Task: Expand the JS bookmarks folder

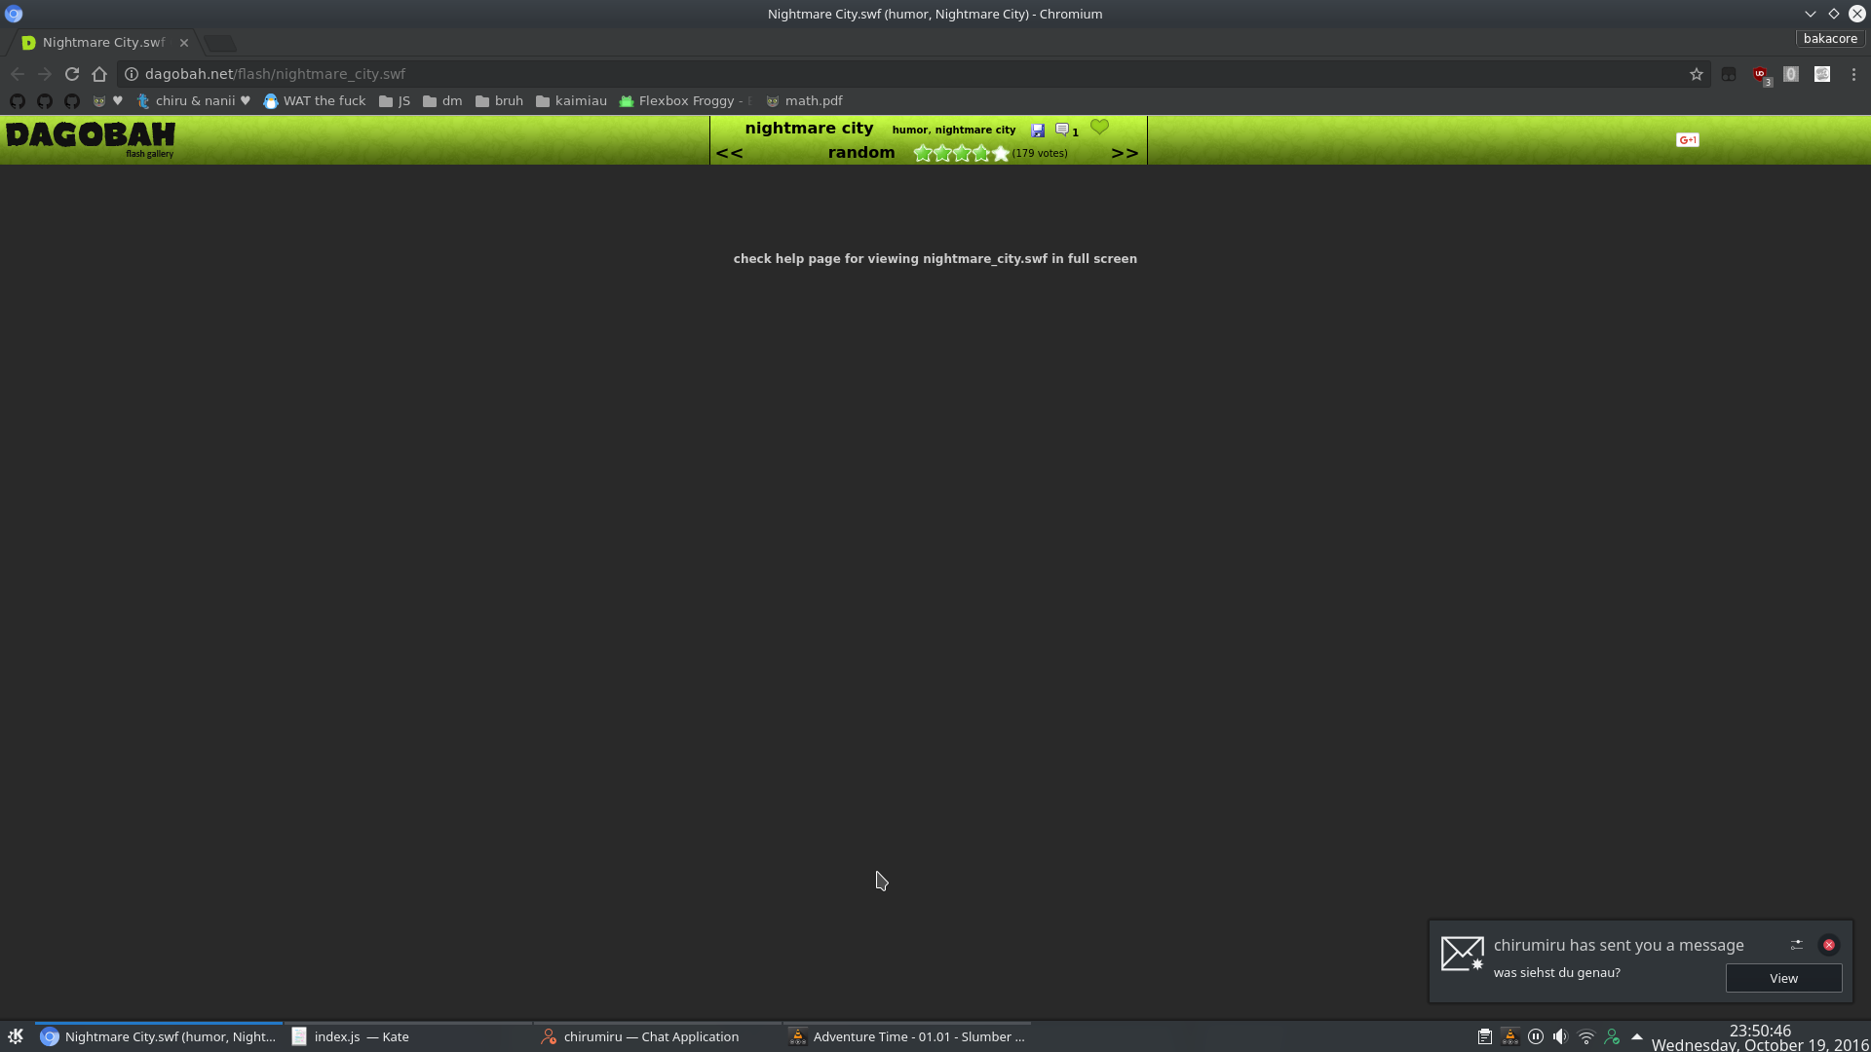Action: coord(395,101)
